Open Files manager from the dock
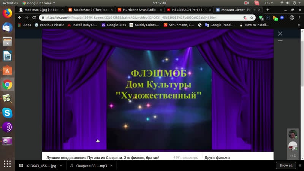Viewport: 304px width, 171px height. tap(7, 42)
